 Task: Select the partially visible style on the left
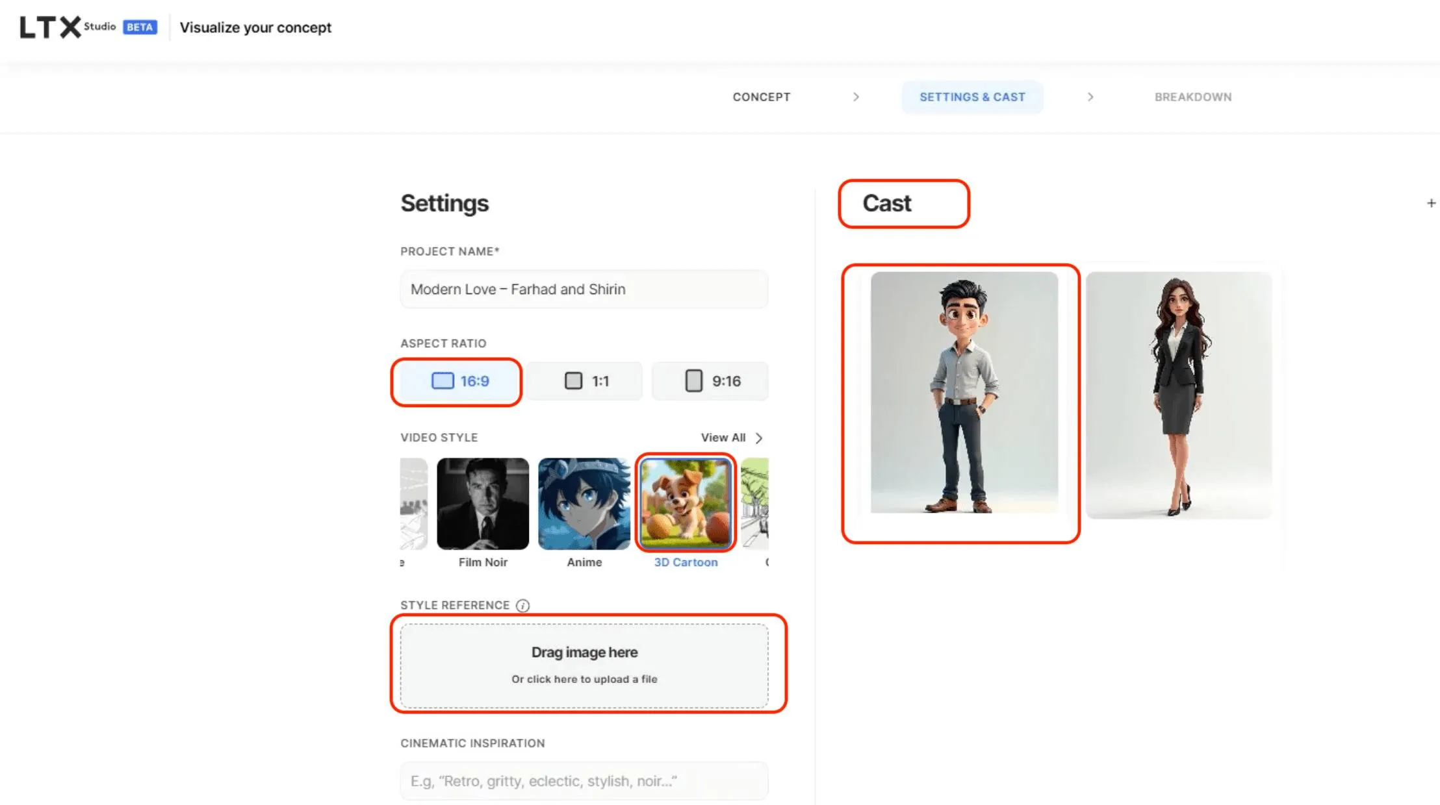414,504
